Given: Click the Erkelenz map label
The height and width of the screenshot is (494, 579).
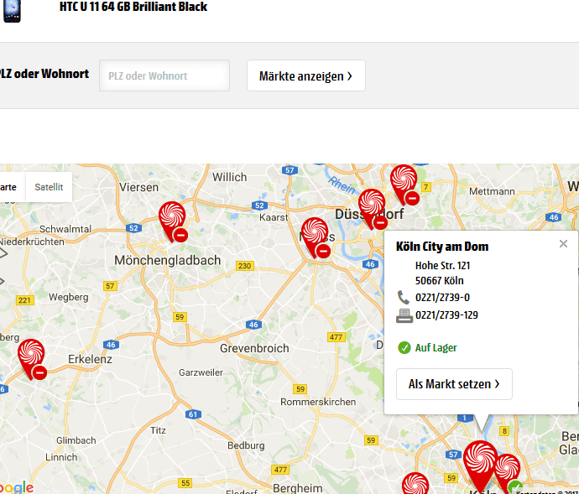Looking at the screenshot, I should 90,359.
